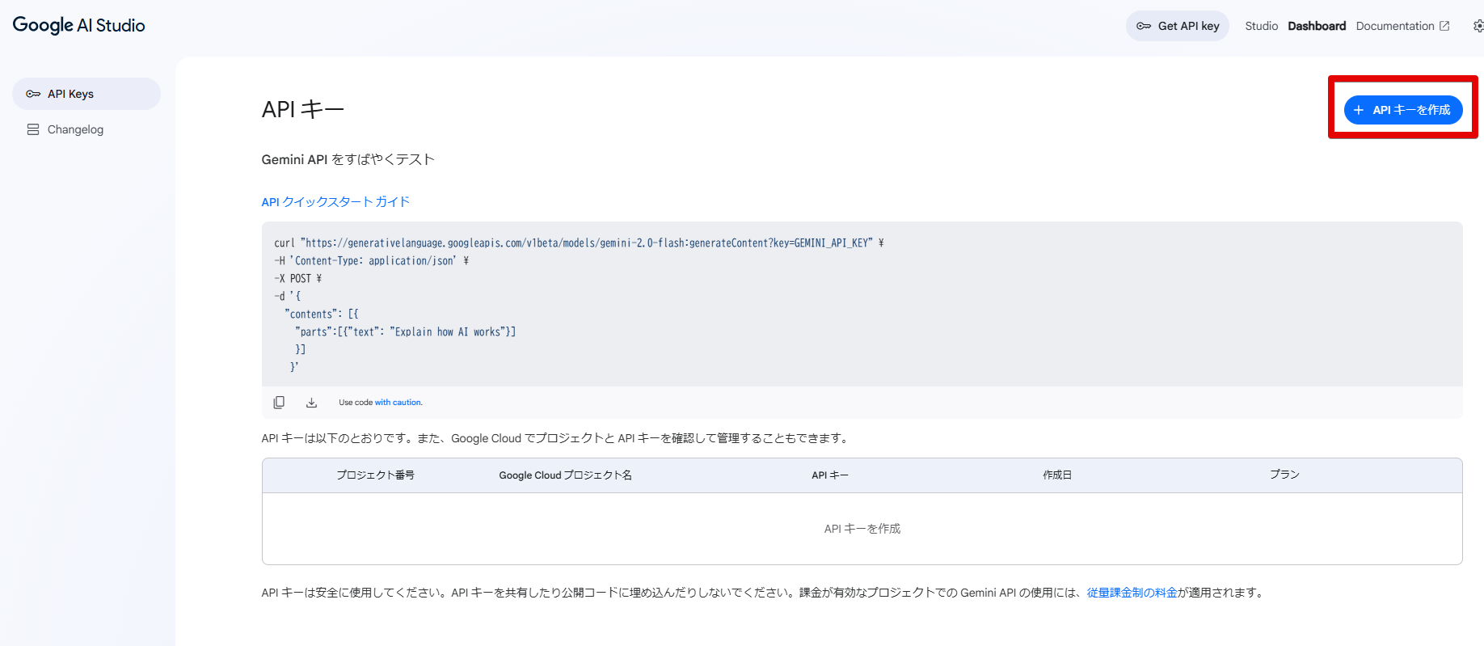Click the Google Cloud プロジェクト名 column header
Image resolution: width=1484 pixels, height=646 pixels.
pyautogui.click(x=565, y=475)
